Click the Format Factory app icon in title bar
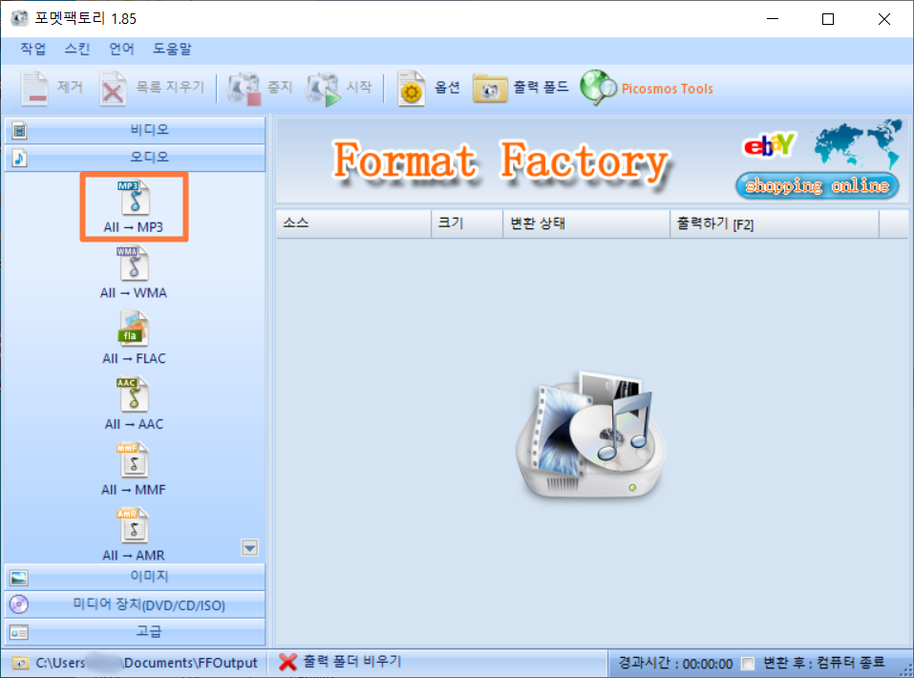Viewport: 914px width, 678px height. click(19, 18)
